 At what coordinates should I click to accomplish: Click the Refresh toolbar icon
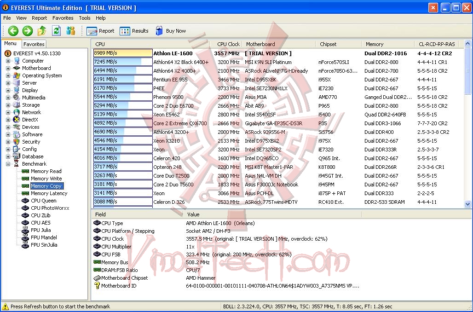[x=57, y=31]
